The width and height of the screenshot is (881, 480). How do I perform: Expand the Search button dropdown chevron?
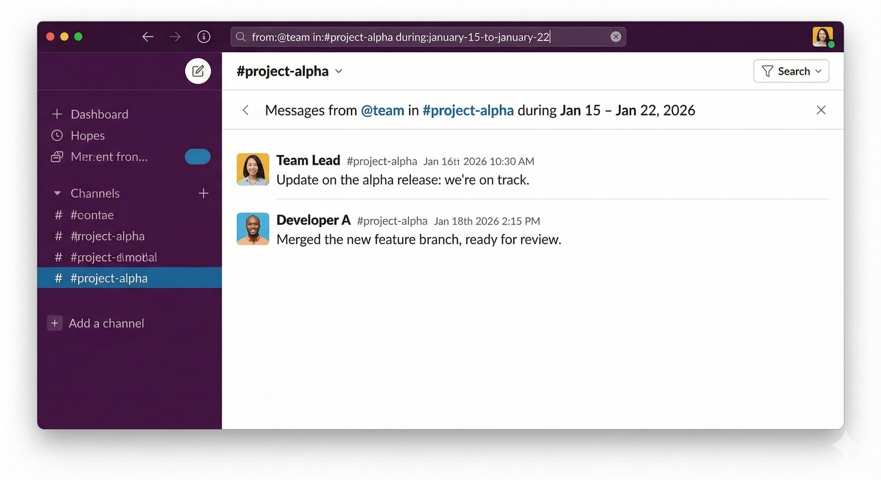tap(819, 71)
